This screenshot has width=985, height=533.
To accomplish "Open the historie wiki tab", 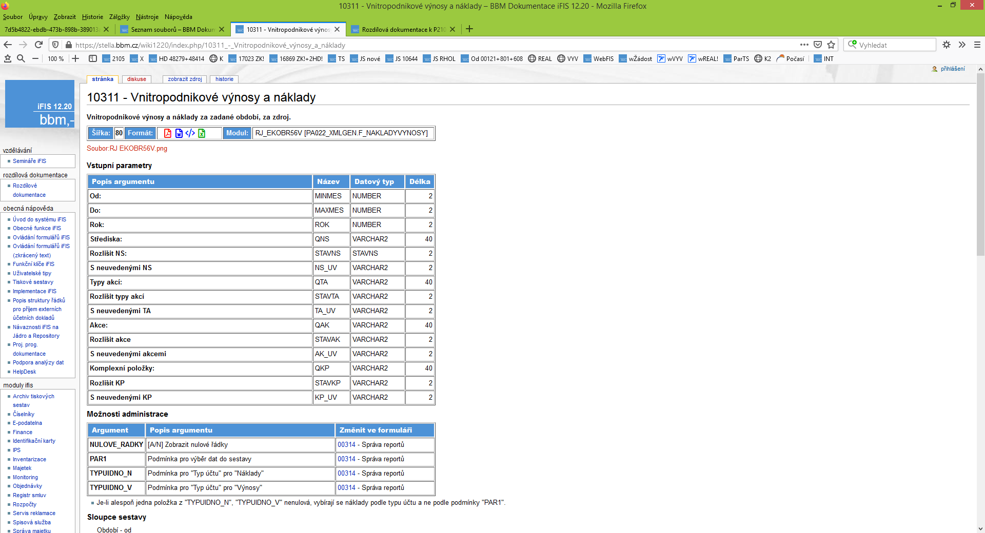I will pyautogui.click(x=224, y=79).
